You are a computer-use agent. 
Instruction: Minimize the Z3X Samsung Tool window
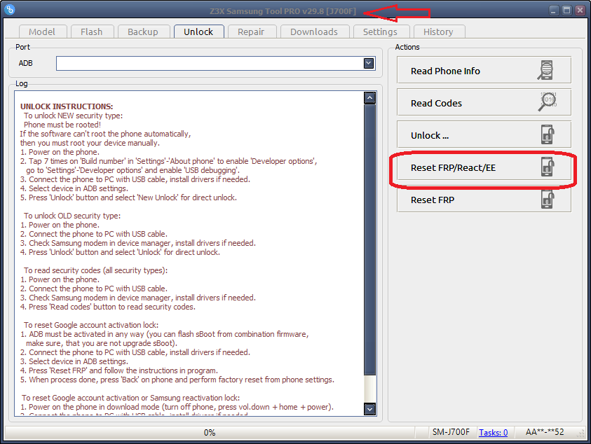[x=553, y=11]
